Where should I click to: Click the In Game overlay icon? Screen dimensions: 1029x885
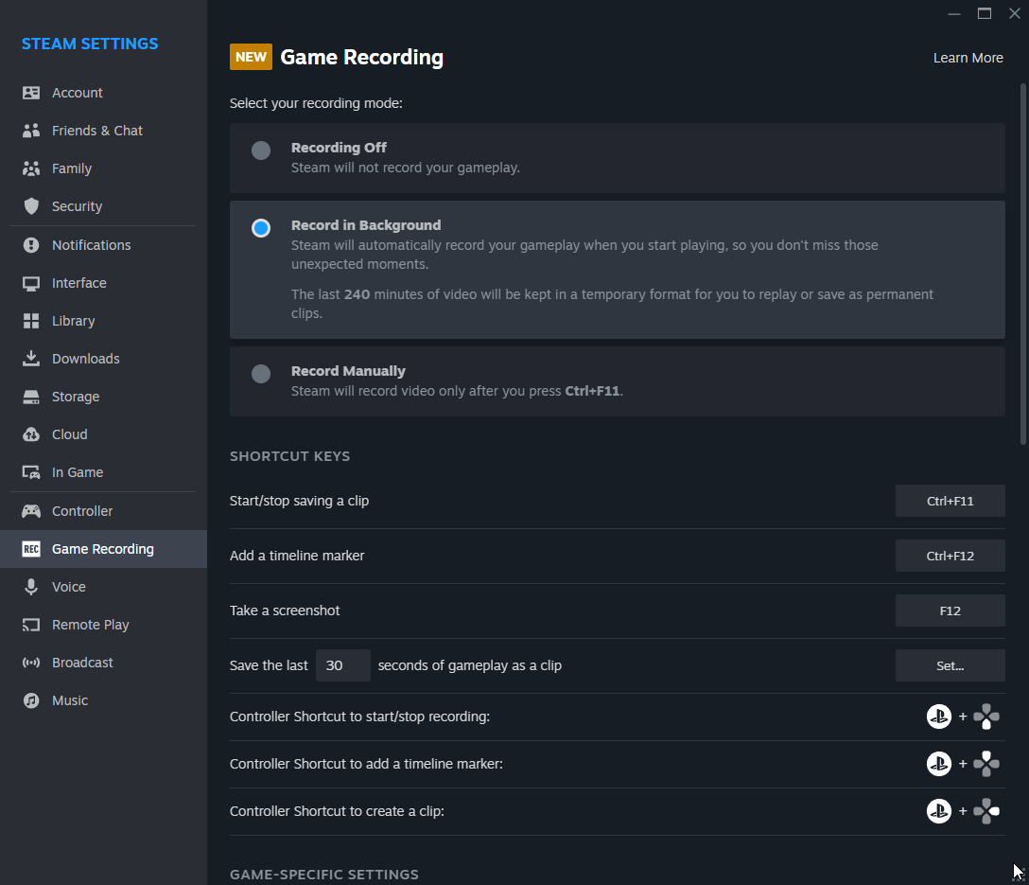31,472
